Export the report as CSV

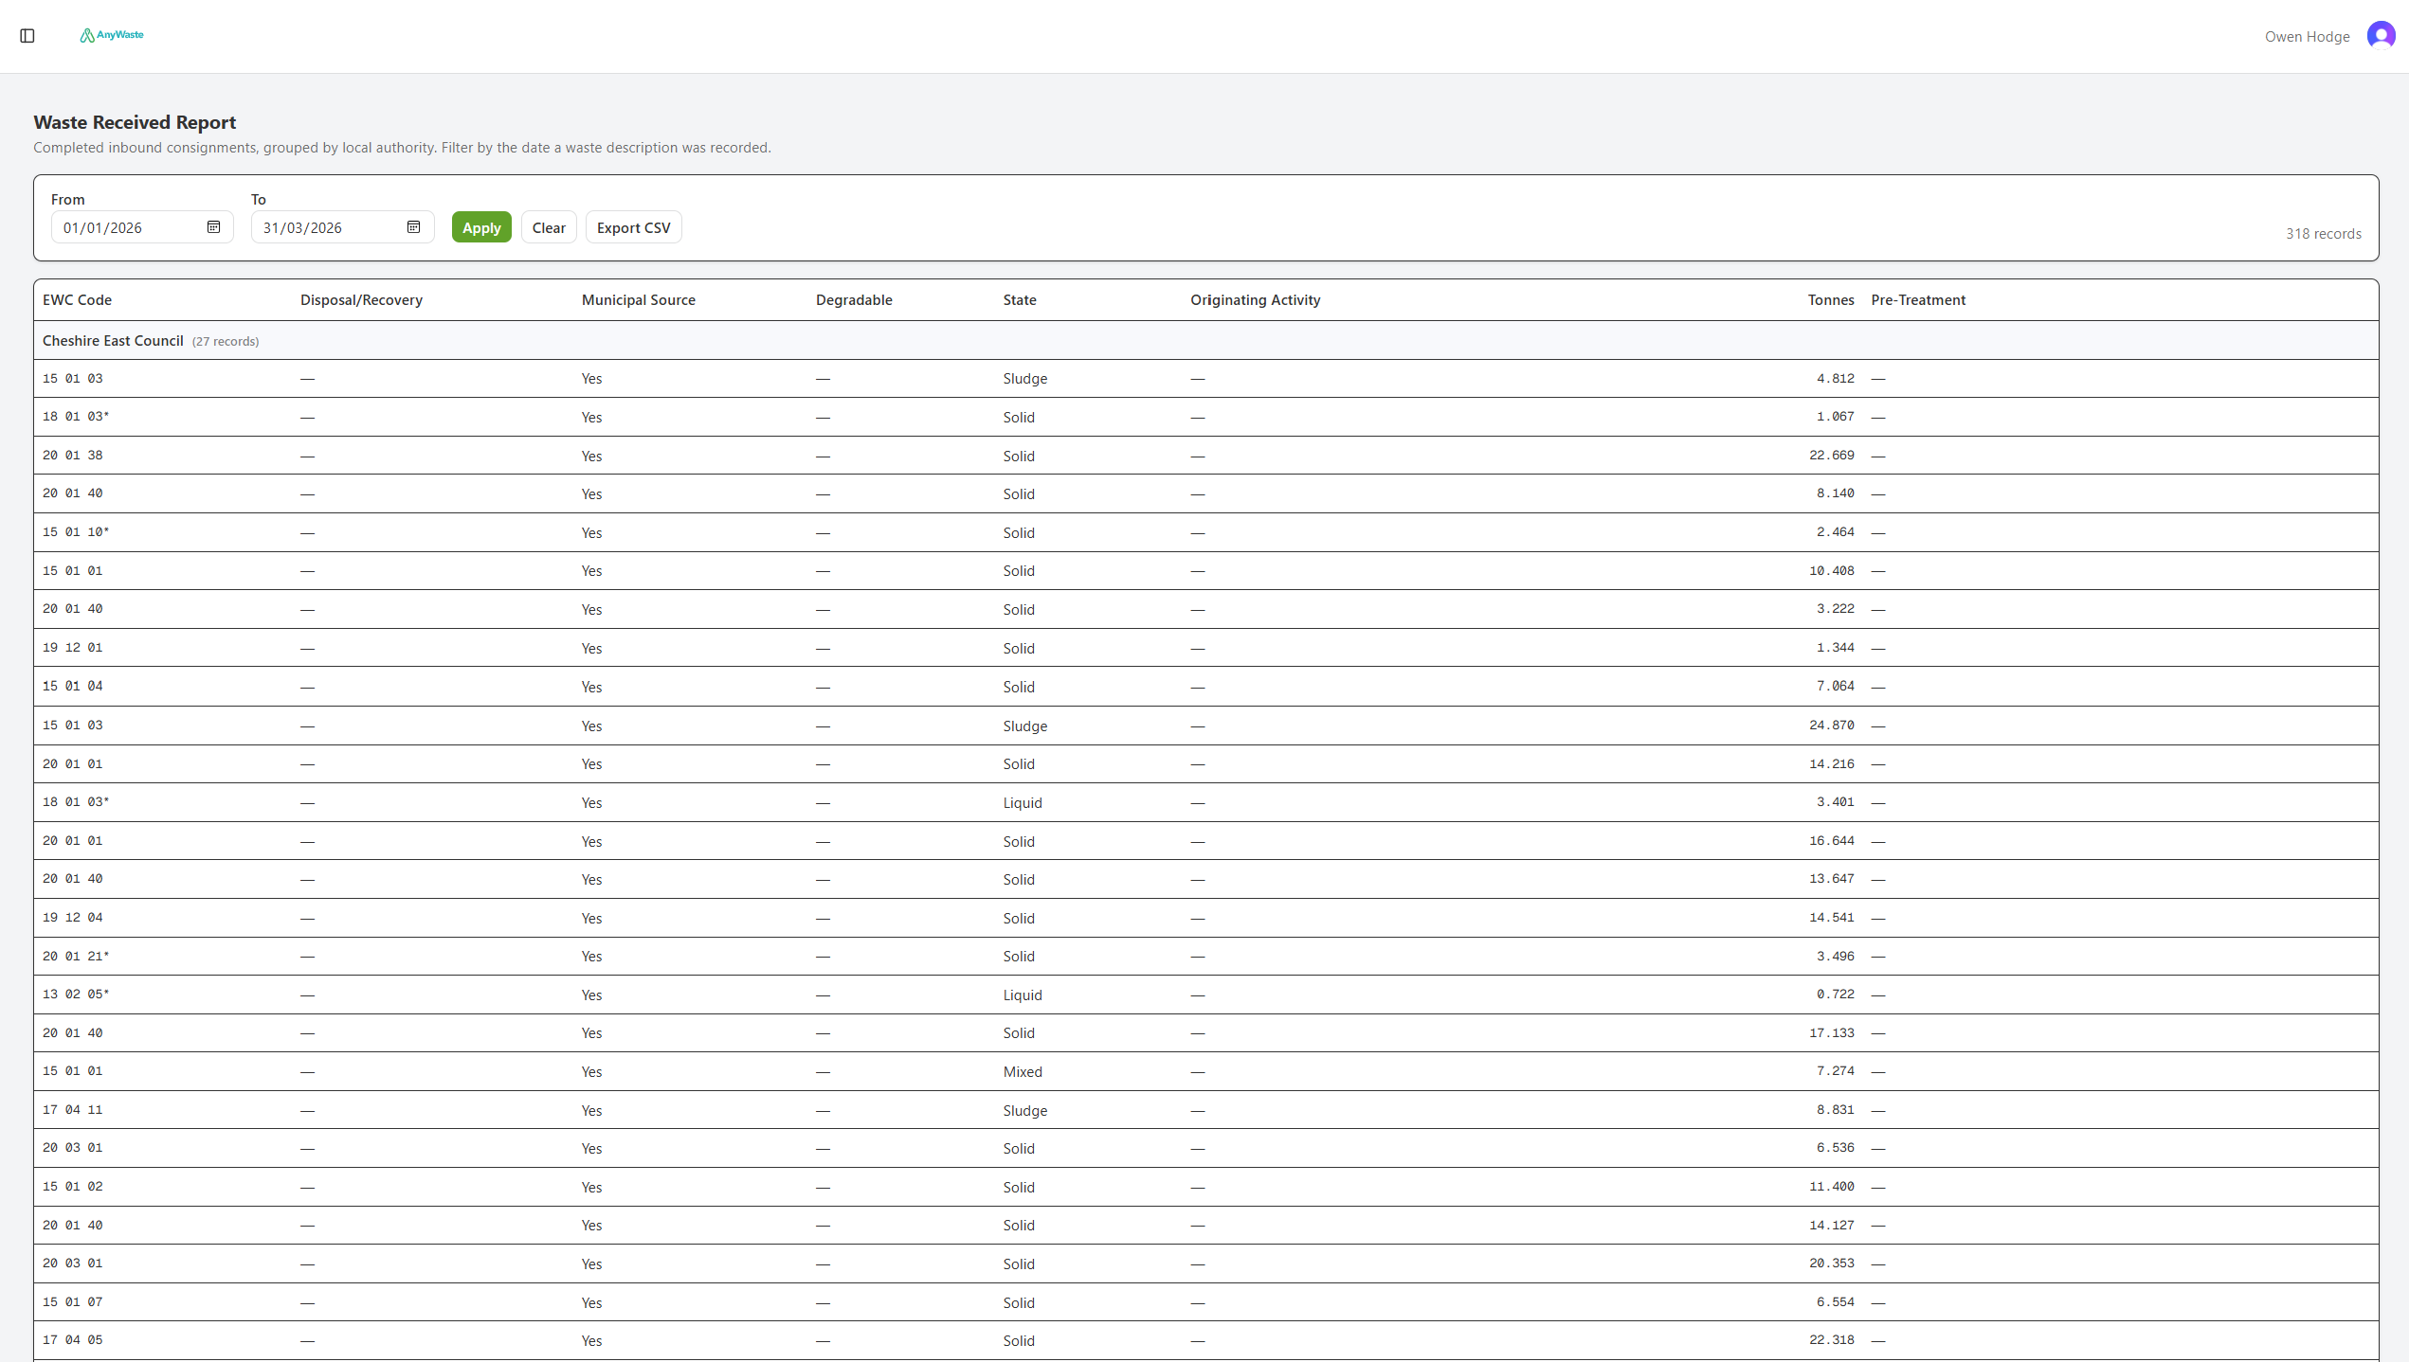pos(633,227)
